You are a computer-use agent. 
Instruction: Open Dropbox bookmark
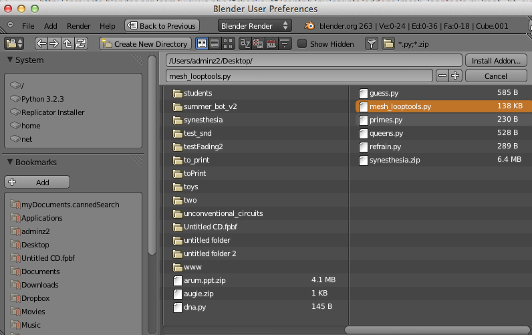click(73, 298)
